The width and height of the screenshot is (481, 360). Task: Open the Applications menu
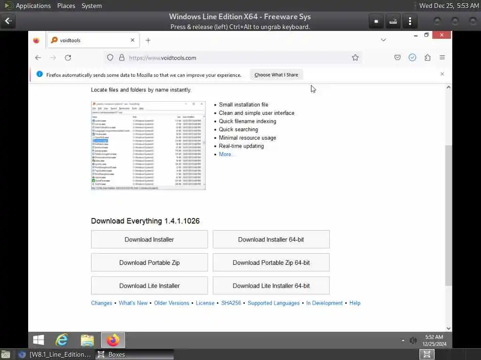[x=33, y=6]
